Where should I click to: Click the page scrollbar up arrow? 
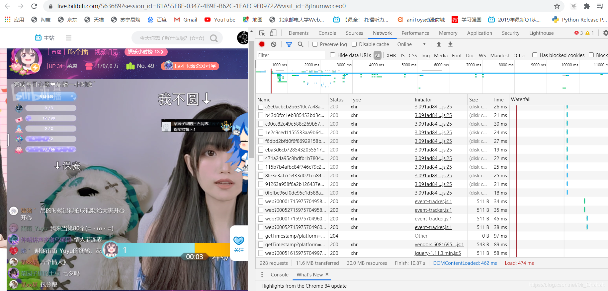pyautogui.click(x=252, y=31)
